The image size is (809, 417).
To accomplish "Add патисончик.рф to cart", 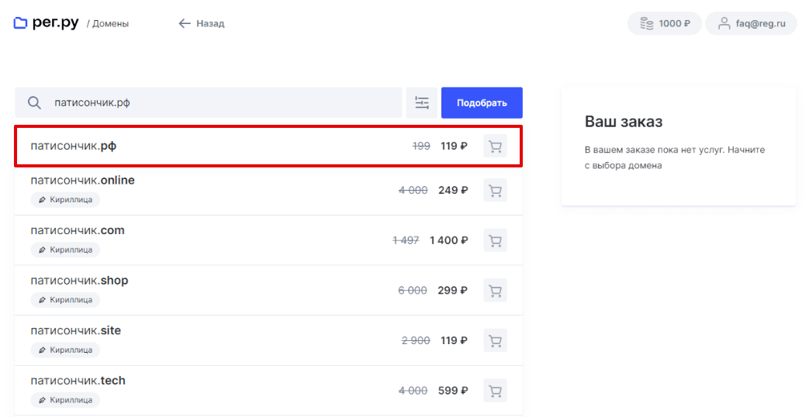I will tap(495, 146).
